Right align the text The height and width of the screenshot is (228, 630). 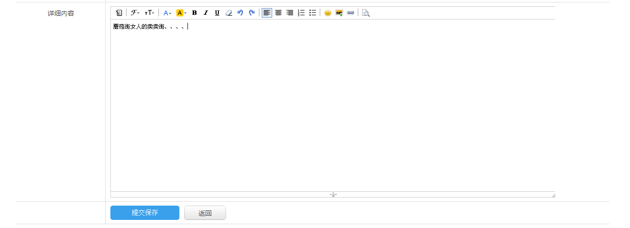[x=290, y=13]
